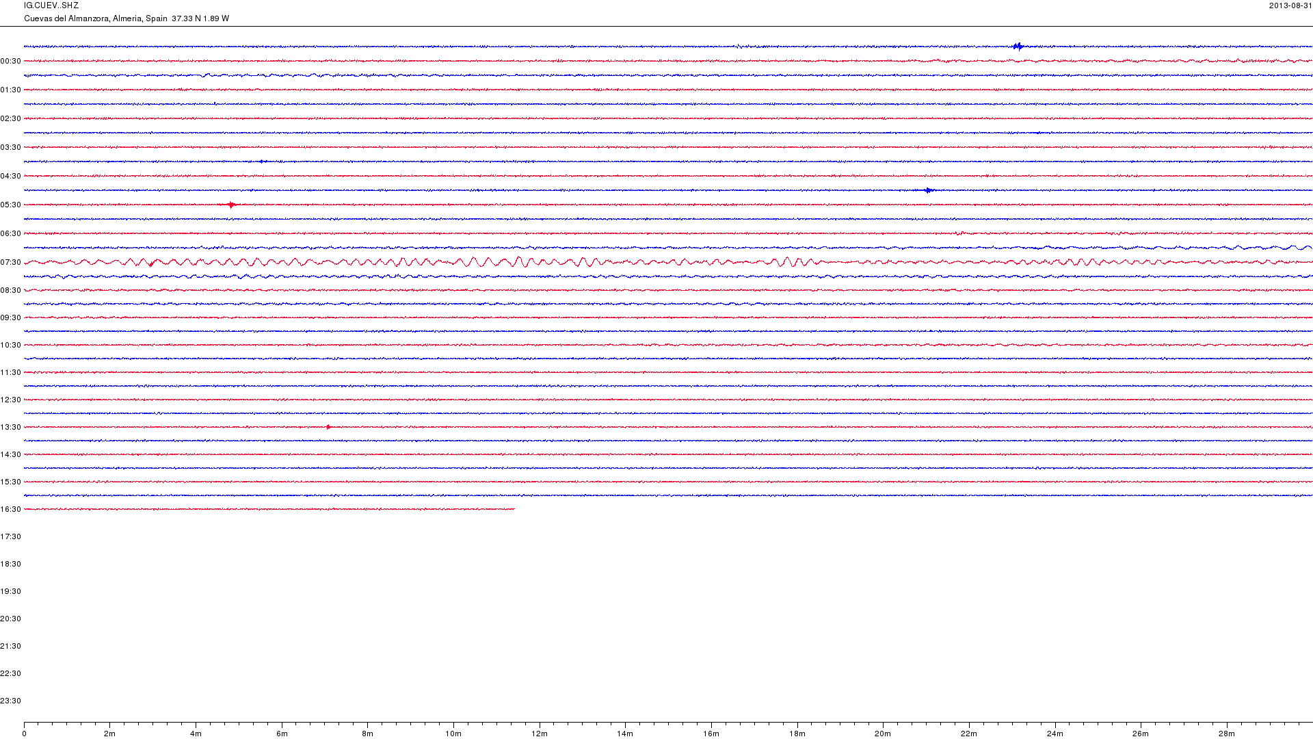Click the 2m axis tick label
Image resolution: width=1313 pixels, height=739 pixels.
pyautogui.click(x=110, y=734)
